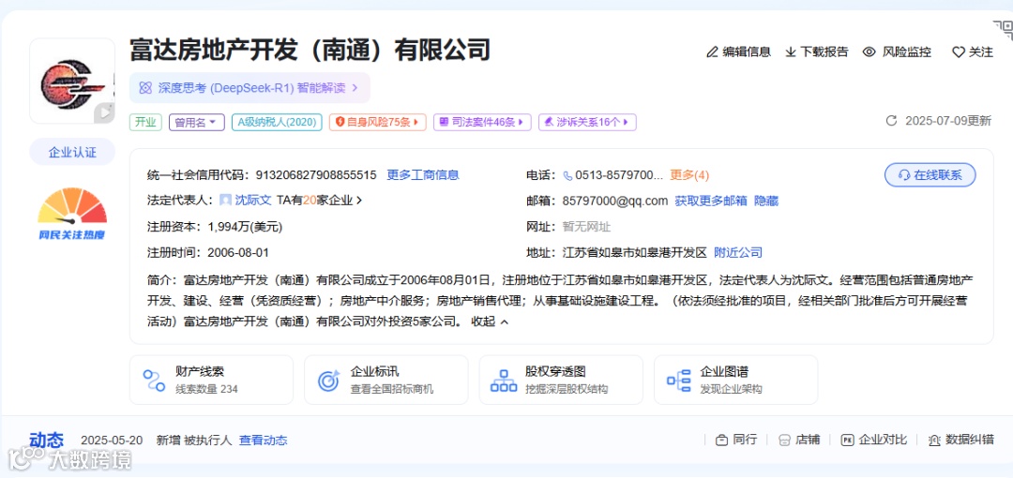Expand 涉诉关系16个 tag
Screen dimensions: 1013x478
[x=587, y=122]
